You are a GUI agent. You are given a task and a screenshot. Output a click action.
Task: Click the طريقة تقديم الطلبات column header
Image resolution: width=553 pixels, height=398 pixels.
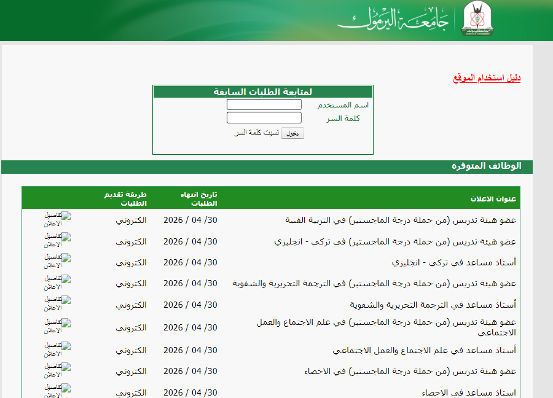tap(125, 199)
